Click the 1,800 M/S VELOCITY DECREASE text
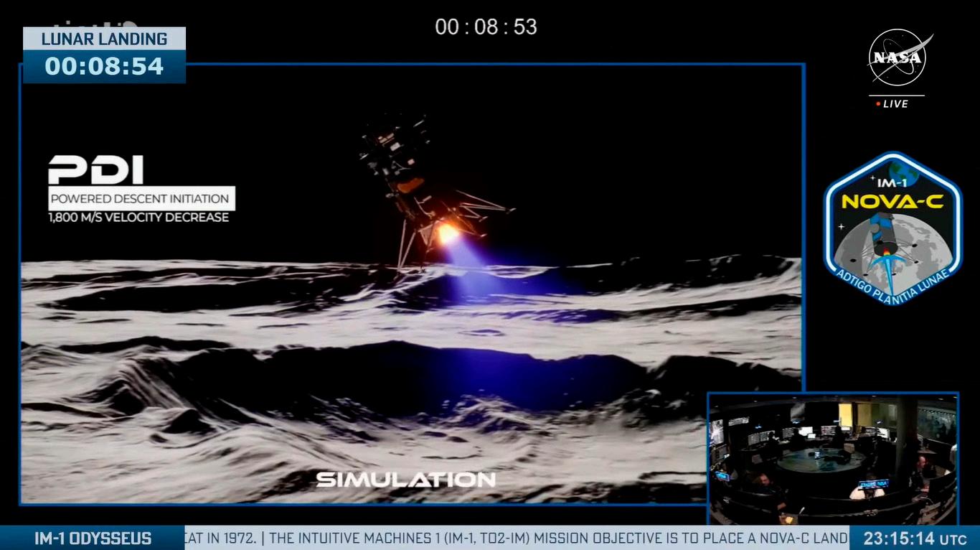This screenshot has width=980, height=550. pos(139,218)
